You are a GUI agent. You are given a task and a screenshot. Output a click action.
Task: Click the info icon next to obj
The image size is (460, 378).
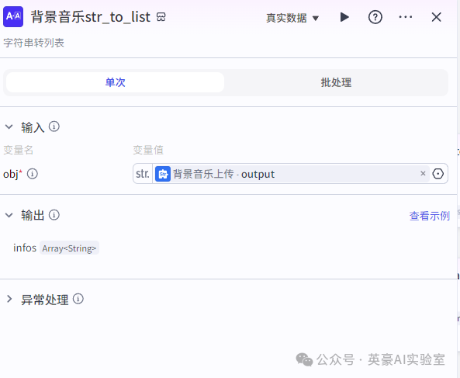tap(33, 174)
